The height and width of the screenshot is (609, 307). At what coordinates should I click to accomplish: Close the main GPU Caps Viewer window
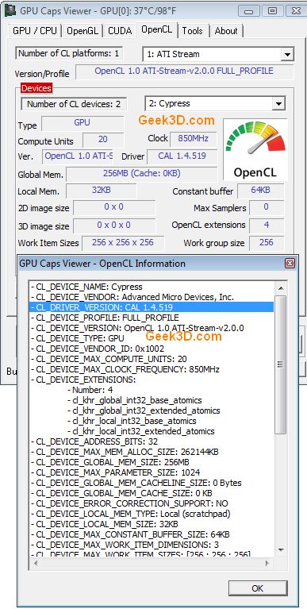coord(296,10)
